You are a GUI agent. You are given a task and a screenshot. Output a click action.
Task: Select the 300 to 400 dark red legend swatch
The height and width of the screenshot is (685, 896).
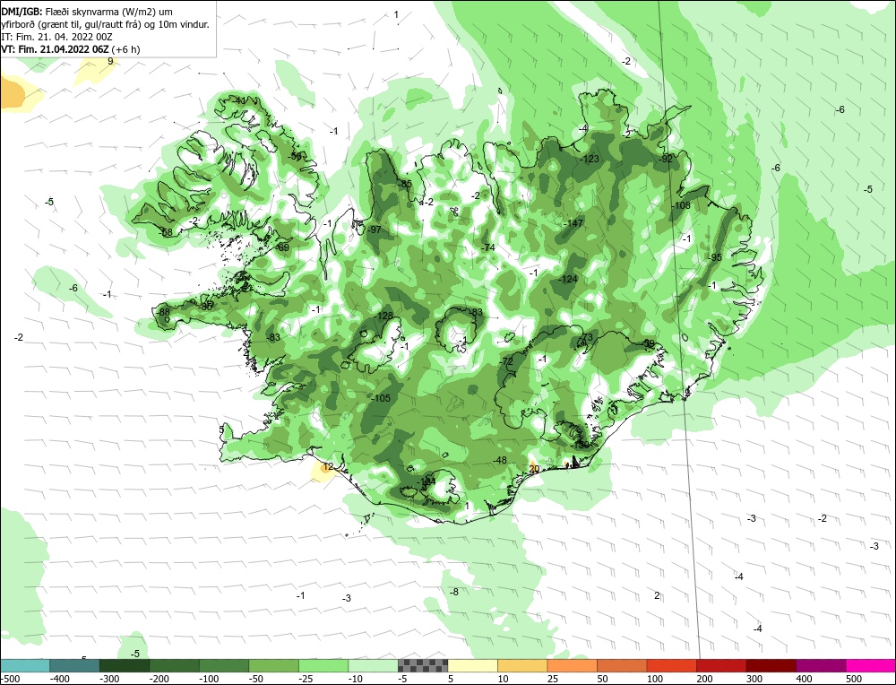[771, 665]
